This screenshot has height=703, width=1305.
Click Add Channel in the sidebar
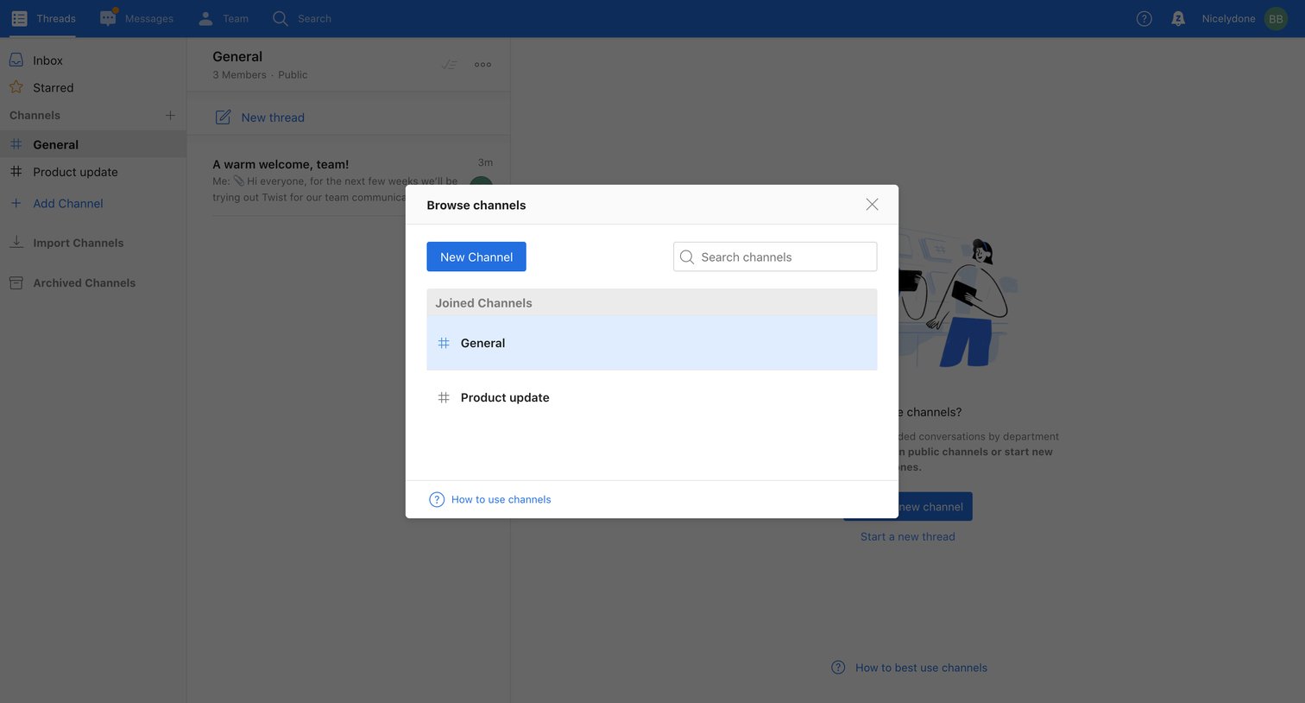click(68, 203)
